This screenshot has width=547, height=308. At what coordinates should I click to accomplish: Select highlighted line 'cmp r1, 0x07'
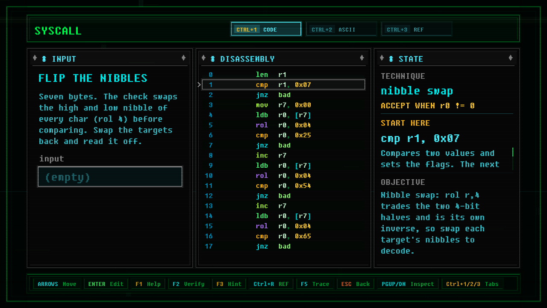tap(283, 85)
